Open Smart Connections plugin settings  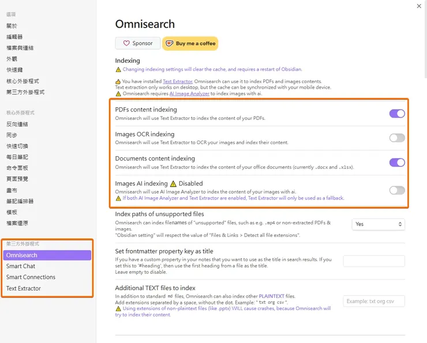coord(31,277)
